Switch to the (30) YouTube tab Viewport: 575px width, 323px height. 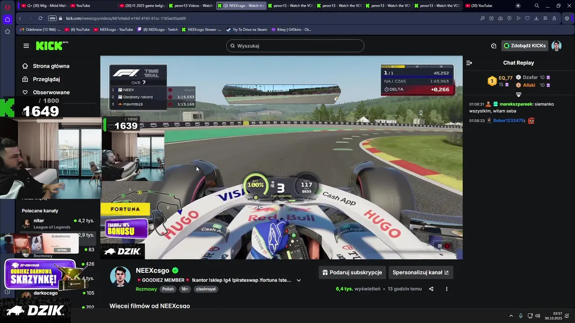(x=487, y=6)
